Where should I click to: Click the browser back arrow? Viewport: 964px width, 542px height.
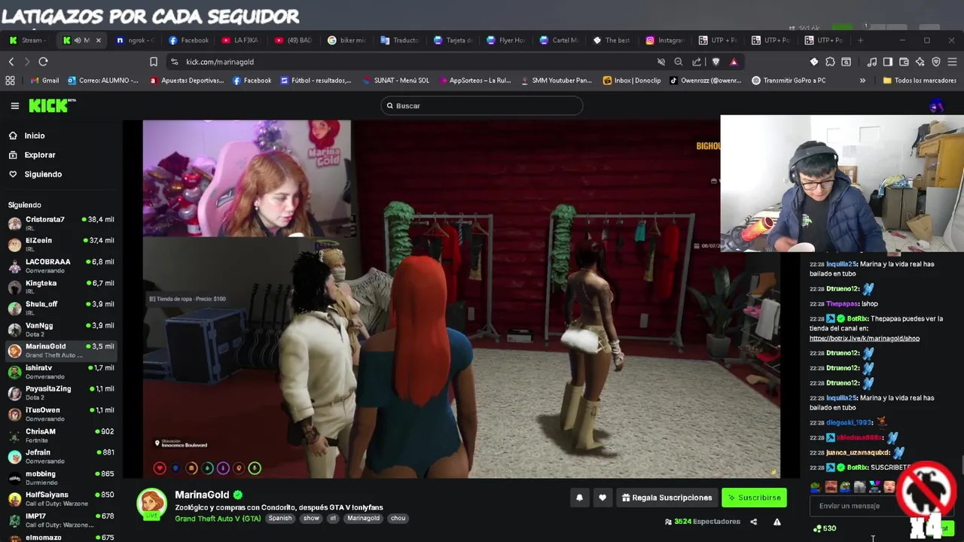pos(11,62)
